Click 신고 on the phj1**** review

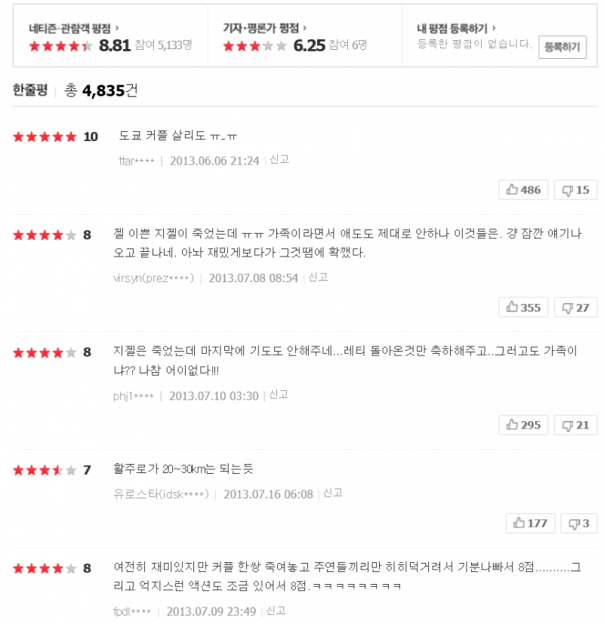tap(279, 395)
